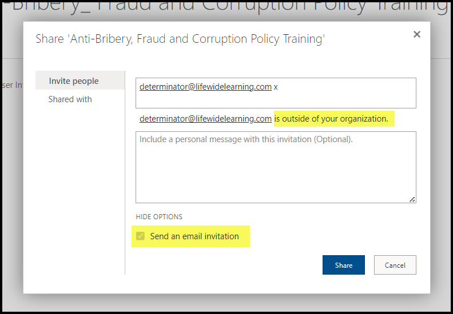Select the Invite people tab
The height and width of the screenshot is (314, 453).
[74, 81]
